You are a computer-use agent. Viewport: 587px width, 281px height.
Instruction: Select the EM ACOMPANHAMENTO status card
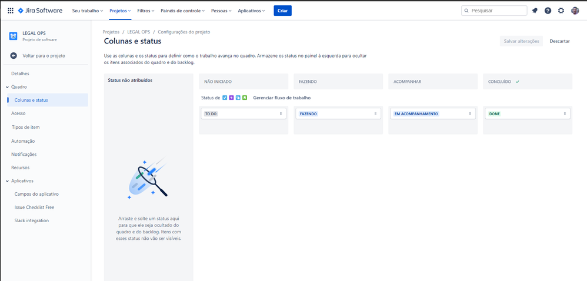433,113
